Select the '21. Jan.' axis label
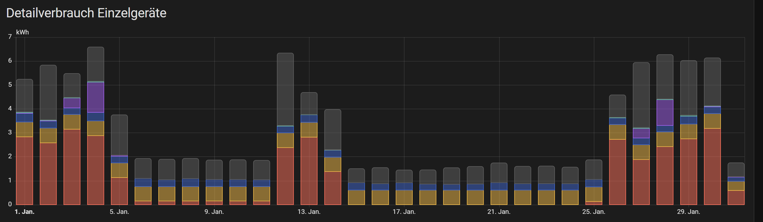The width and height of the screenshot is (763, 222). point(499,212)
